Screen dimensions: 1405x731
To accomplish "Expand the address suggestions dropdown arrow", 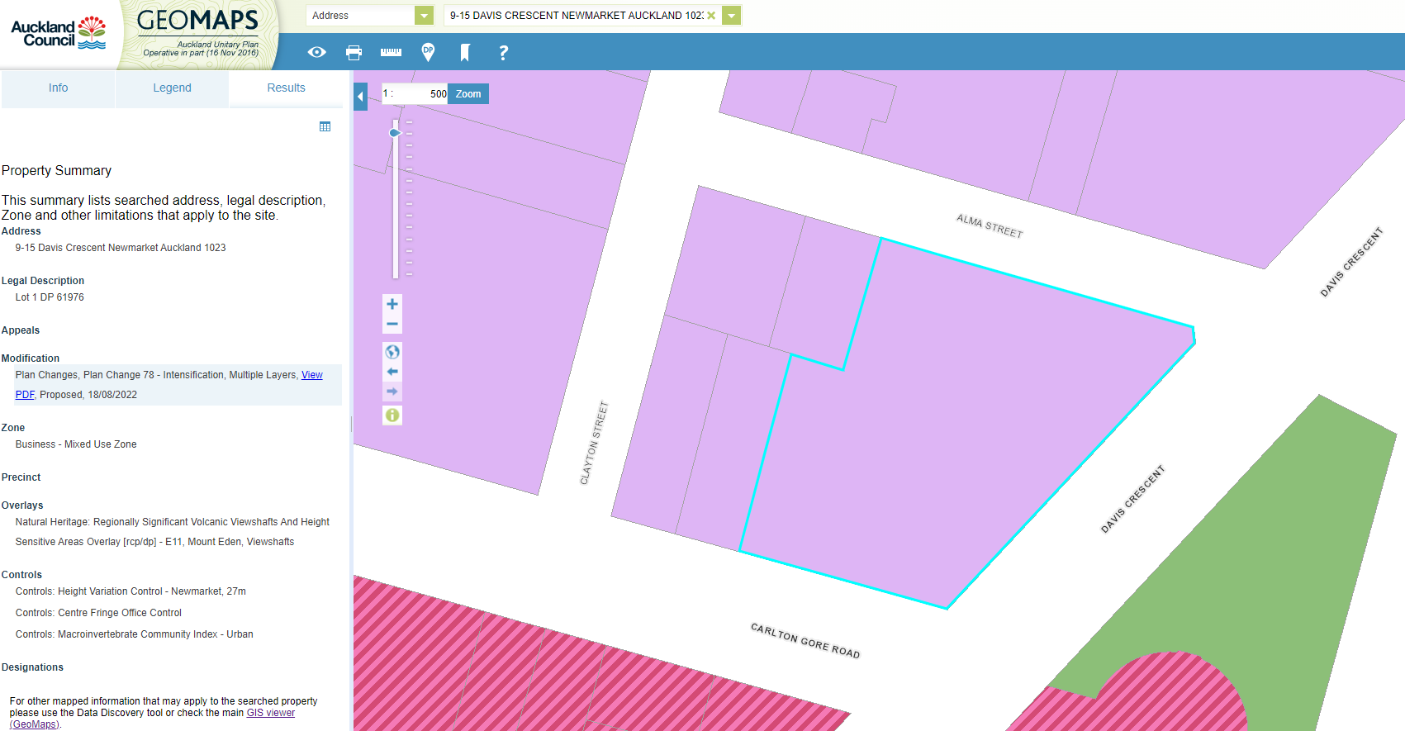I will pos(732,16).
